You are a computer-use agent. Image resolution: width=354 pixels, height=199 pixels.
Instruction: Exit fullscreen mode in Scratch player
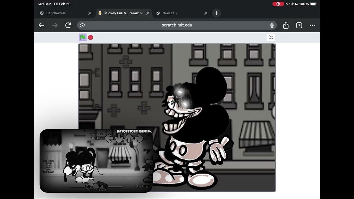point(271,37)
